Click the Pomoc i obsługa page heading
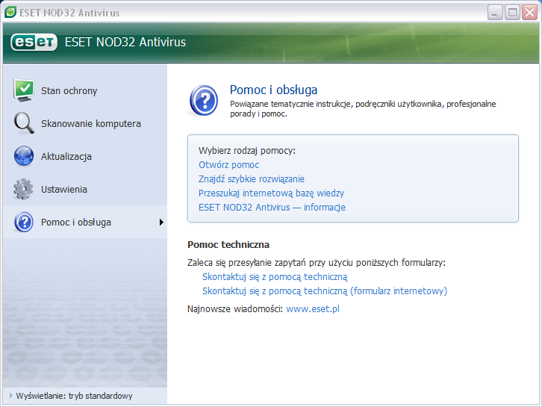 [273, 90]
